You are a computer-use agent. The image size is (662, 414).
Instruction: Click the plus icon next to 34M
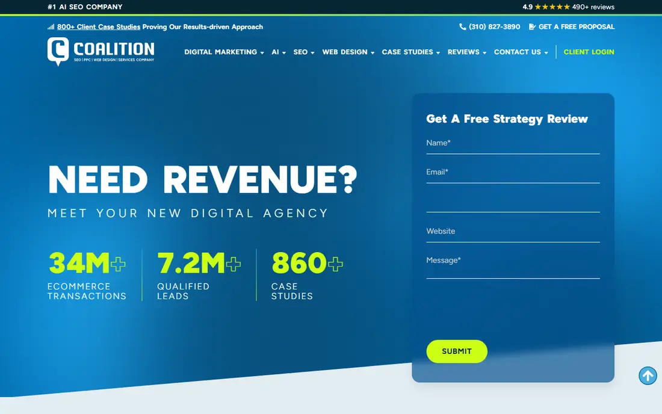point(118,264)
